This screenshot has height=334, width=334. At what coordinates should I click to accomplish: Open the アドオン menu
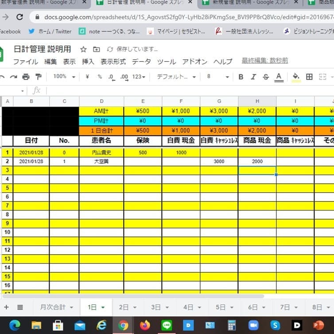[x=195, y=62]
